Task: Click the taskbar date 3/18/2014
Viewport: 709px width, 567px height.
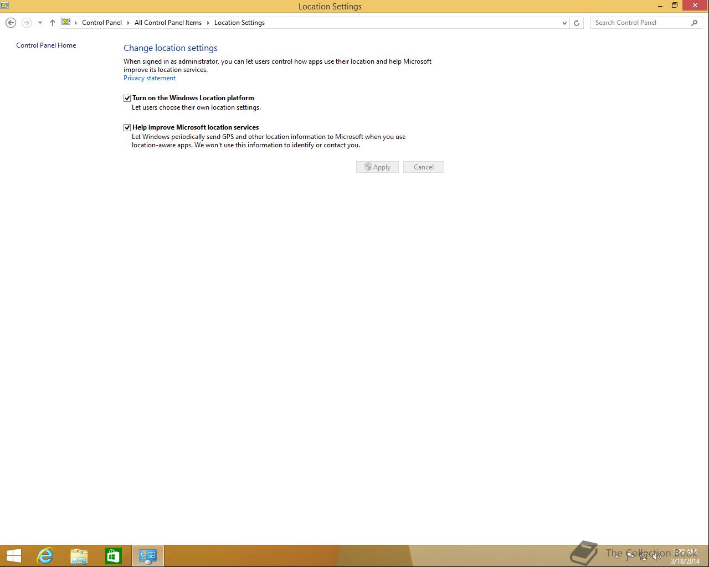Action: 685,561
